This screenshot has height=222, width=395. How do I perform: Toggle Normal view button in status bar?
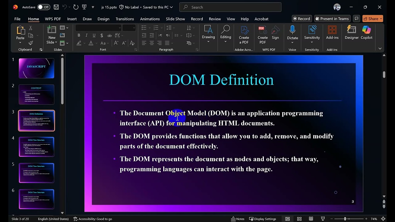(x=288, y=219)
